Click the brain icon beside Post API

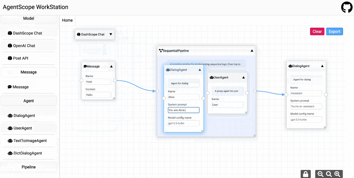pyautogui.click(x=10, y=58)
